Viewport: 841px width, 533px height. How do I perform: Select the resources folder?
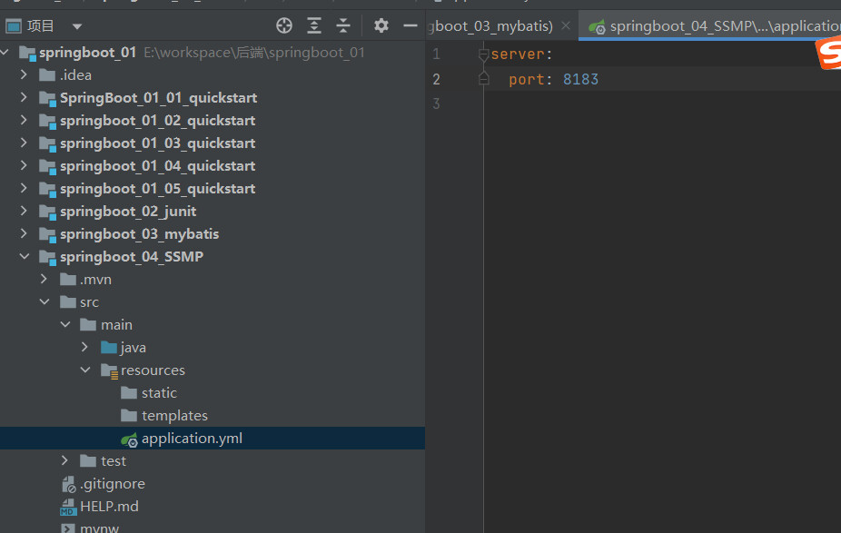pyautogui.click(x=153, y=370)
